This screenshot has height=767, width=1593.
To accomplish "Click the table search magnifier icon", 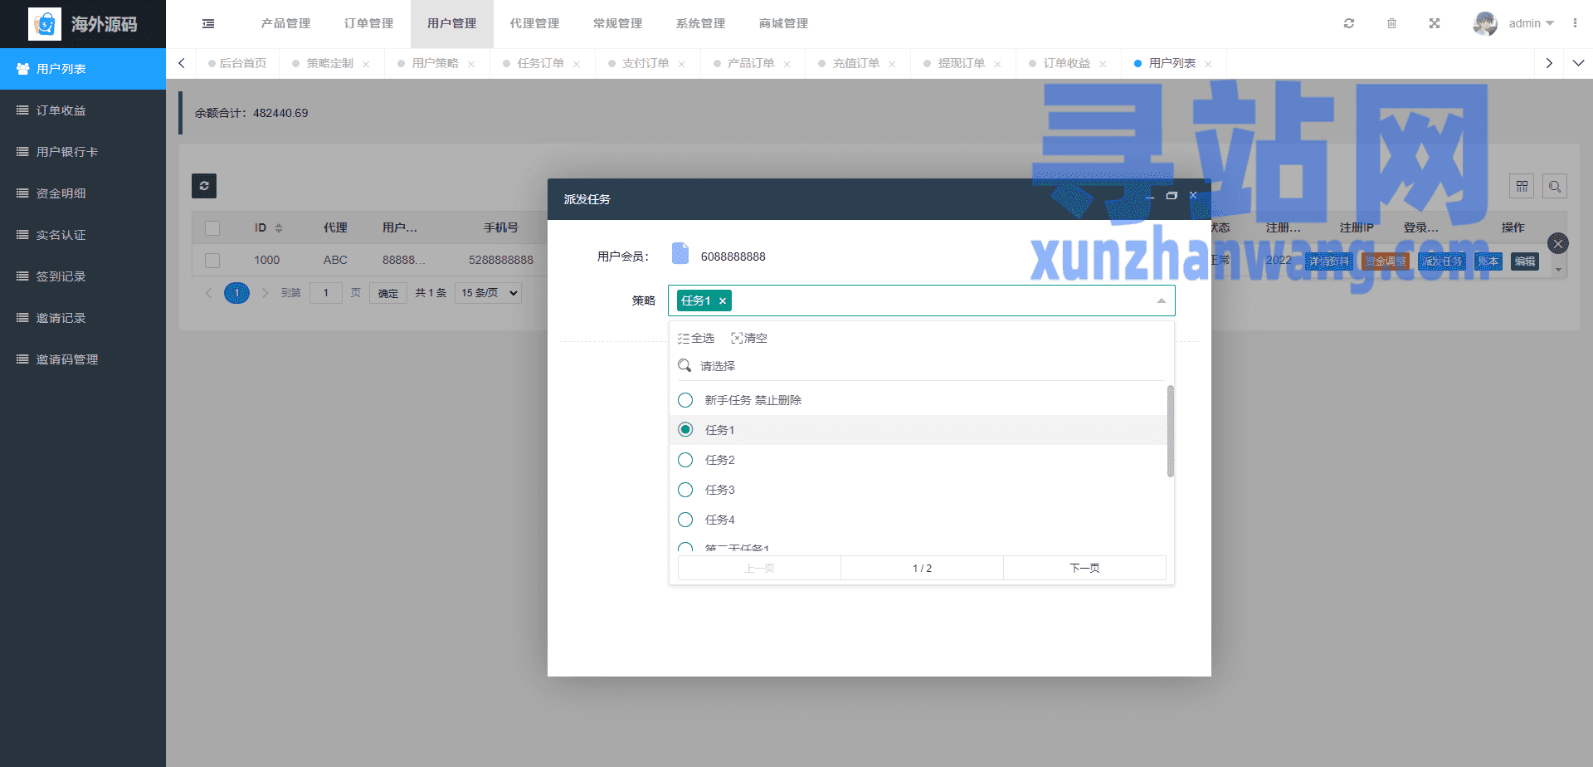I will (x=1555, y=186).
